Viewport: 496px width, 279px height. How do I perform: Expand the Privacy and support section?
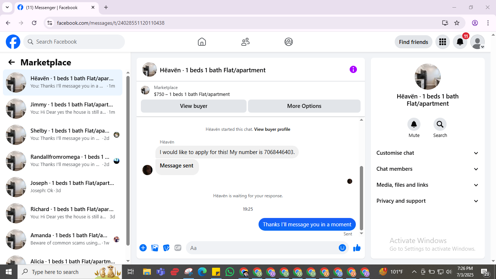pos(428,201)
